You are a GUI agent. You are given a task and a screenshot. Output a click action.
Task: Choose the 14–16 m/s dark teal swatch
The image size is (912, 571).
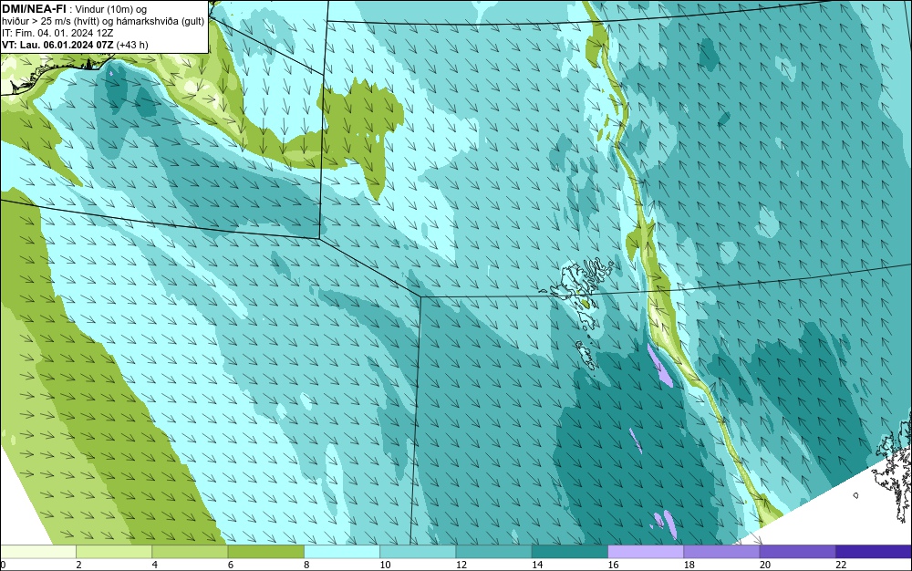[570, 552]
